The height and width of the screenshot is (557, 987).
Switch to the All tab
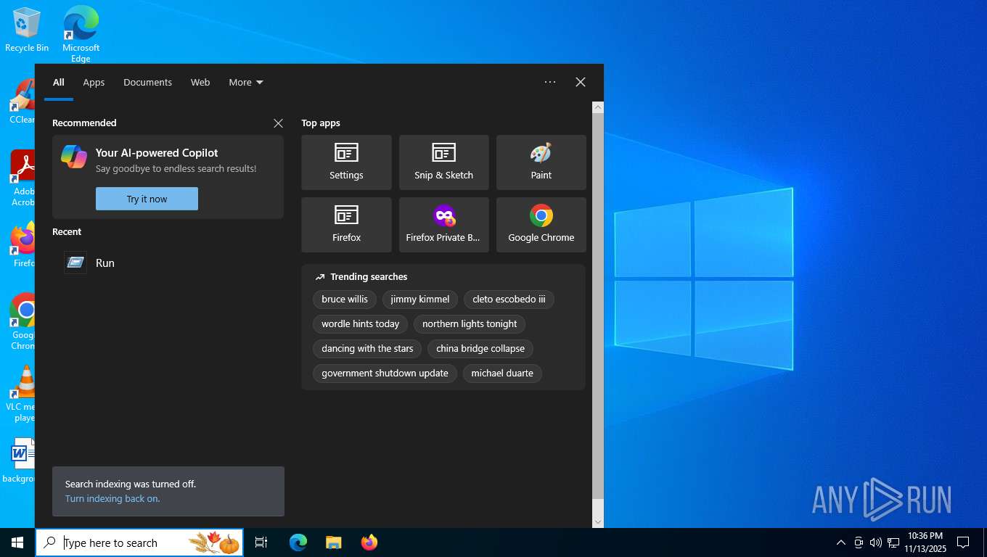click(59, 83)
